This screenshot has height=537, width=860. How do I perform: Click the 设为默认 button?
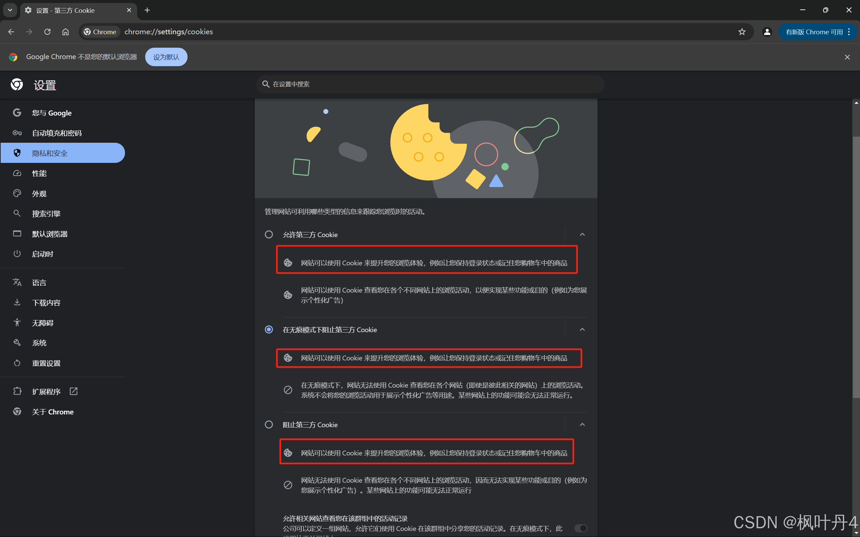(x=166, y=57)
